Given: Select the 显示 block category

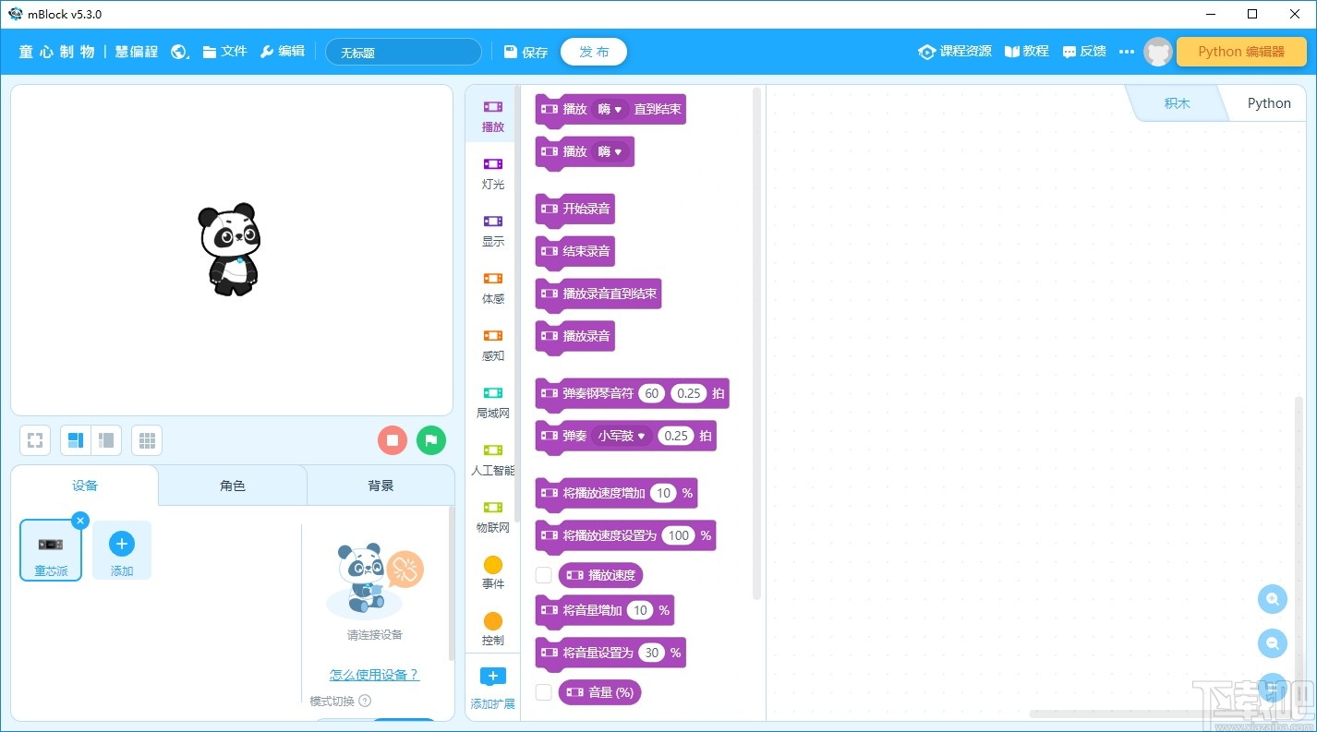Looking at the screenshot, I should [493, 231].
